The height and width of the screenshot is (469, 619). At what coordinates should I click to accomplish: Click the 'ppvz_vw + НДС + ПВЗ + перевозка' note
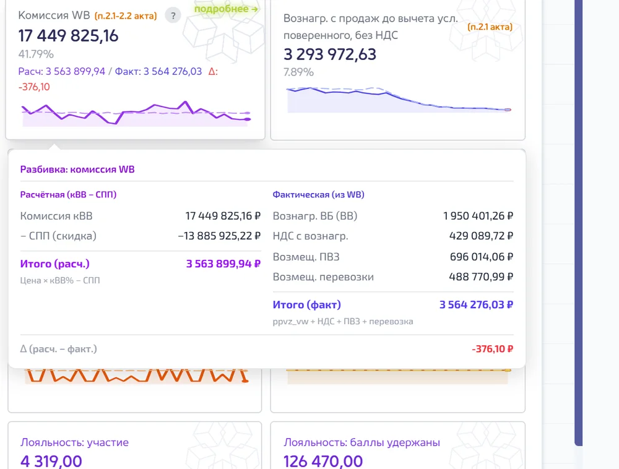point(343,322)
